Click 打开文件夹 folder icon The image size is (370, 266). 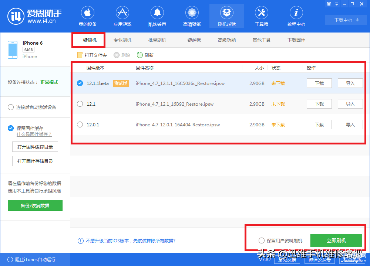pos(80,55)
